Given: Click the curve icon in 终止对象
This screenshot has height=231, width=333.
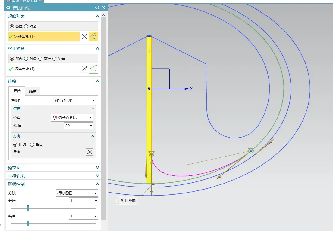Looking at the screenshot, I should pos(93,69).
